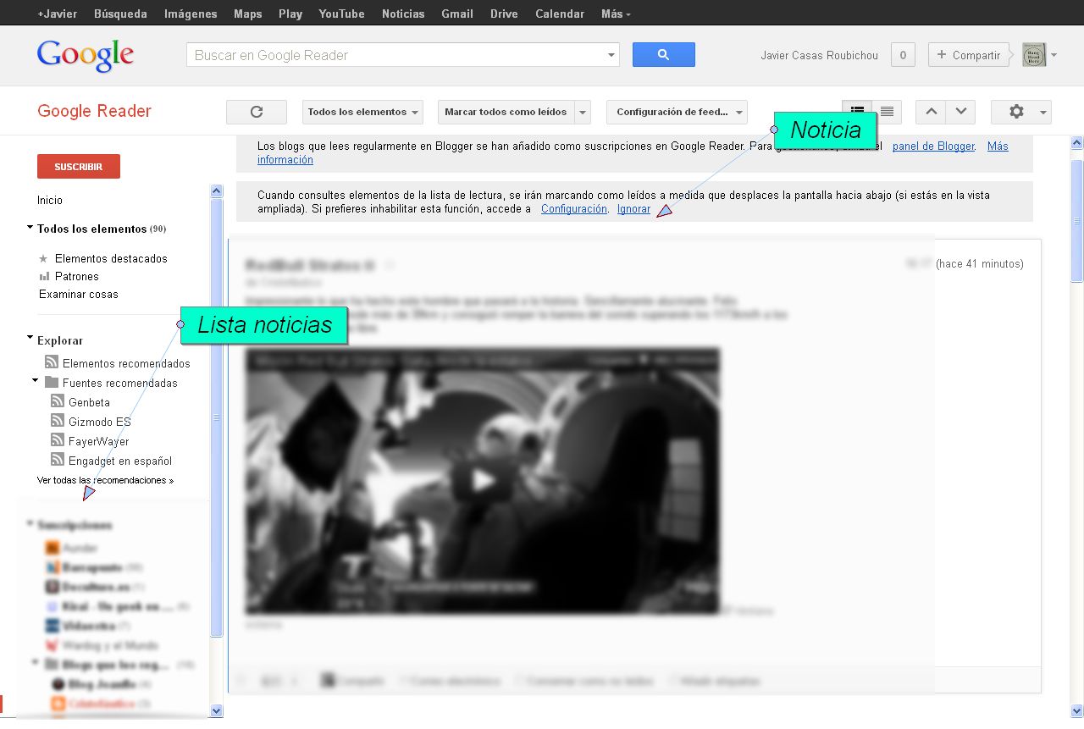This screenshot has width=1084, height=729.
Task: Focus the Buscar en Google Reader field
Action: (x=395, y=55)
